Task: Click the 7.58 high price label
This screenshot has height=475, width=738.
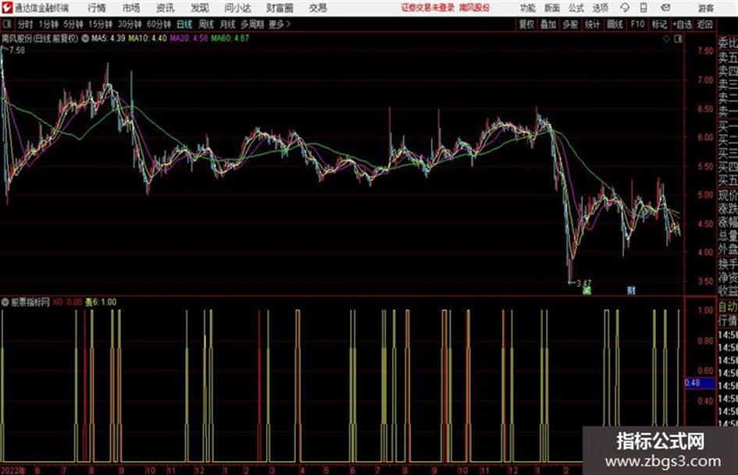Action: pos(17,50)
